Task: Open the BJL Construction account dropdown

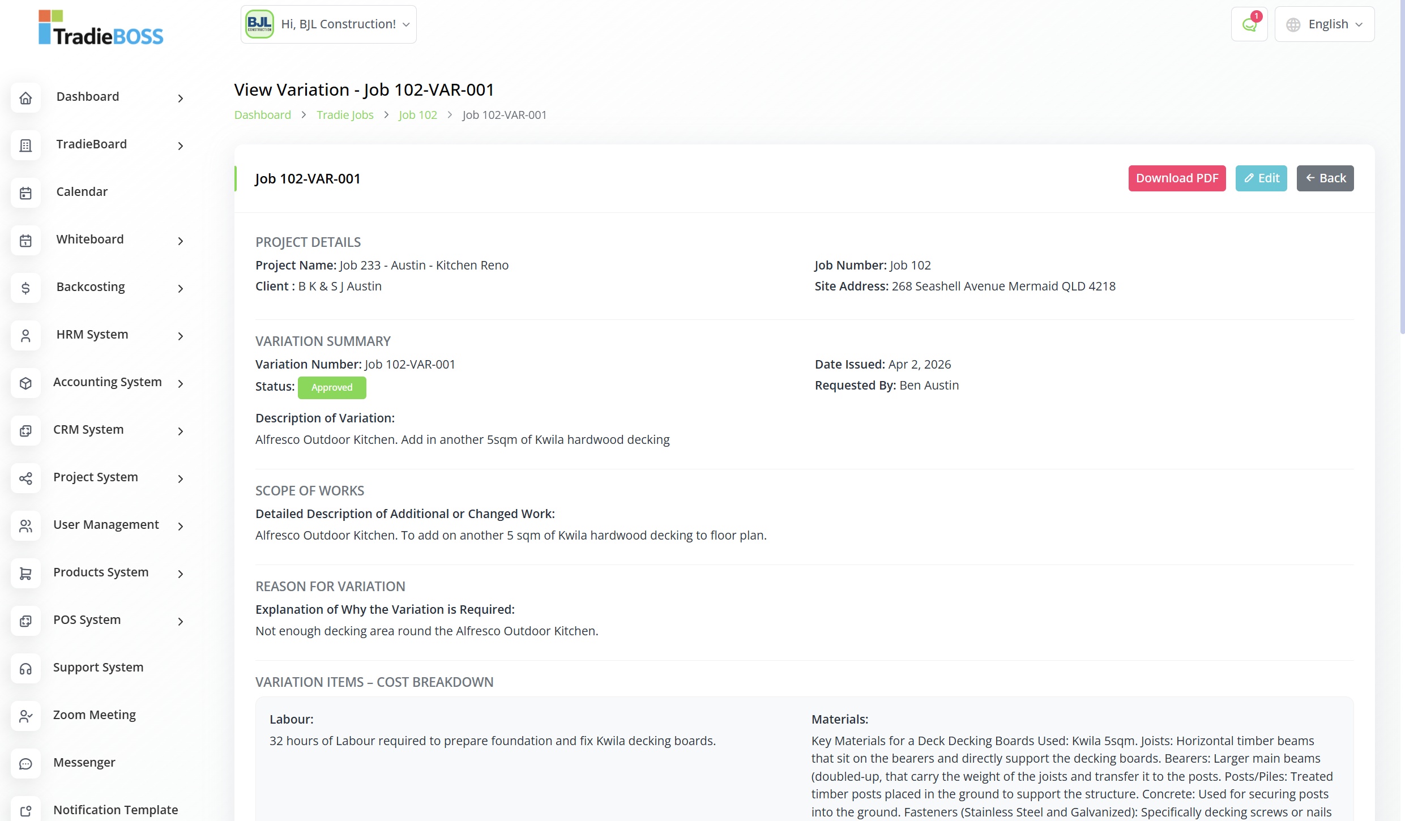Action: (328, 24)
